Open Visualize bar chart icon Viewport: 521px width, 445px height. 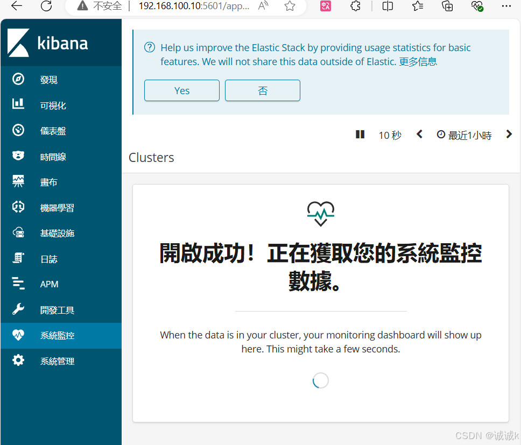[18, 104]
